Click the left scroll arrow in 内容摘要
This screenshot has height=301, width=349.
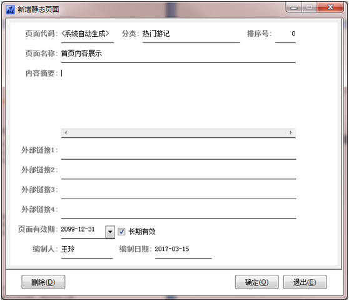(66, 133)
